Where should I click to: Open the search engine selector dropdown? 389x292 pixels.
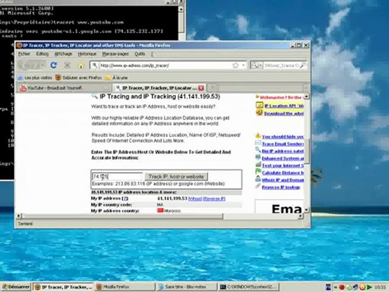click(x=256, y=65)
